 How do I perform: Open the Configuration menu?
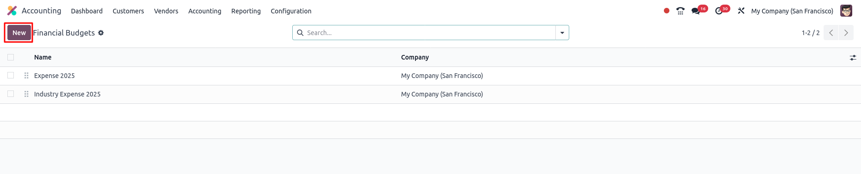click(291, 11)
